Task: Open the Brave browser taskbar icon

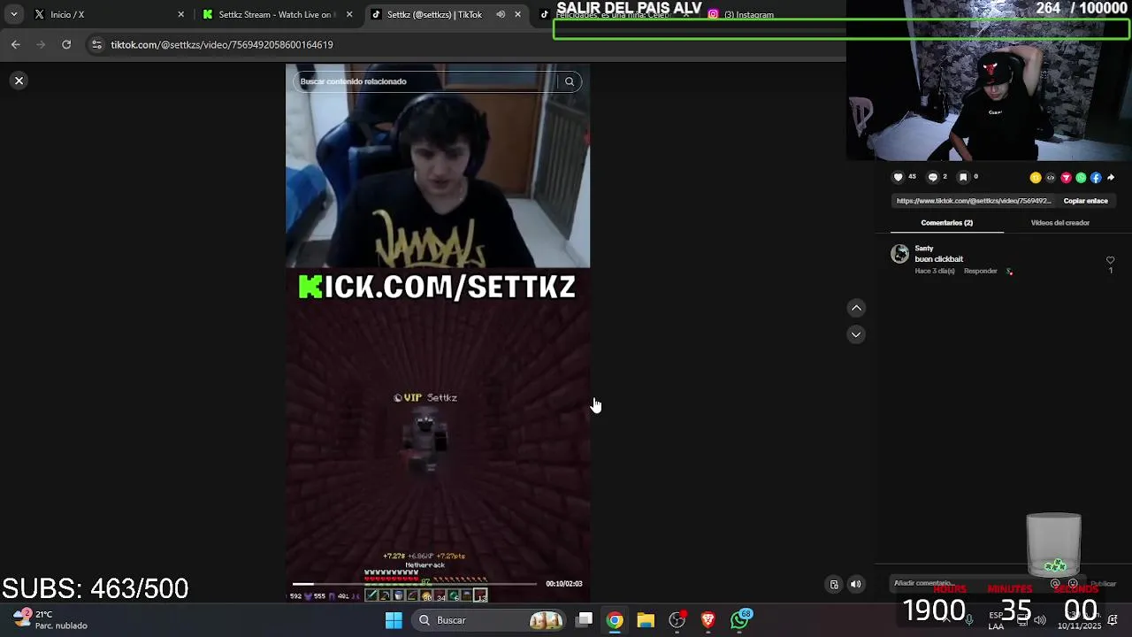Action: (707, 620)
